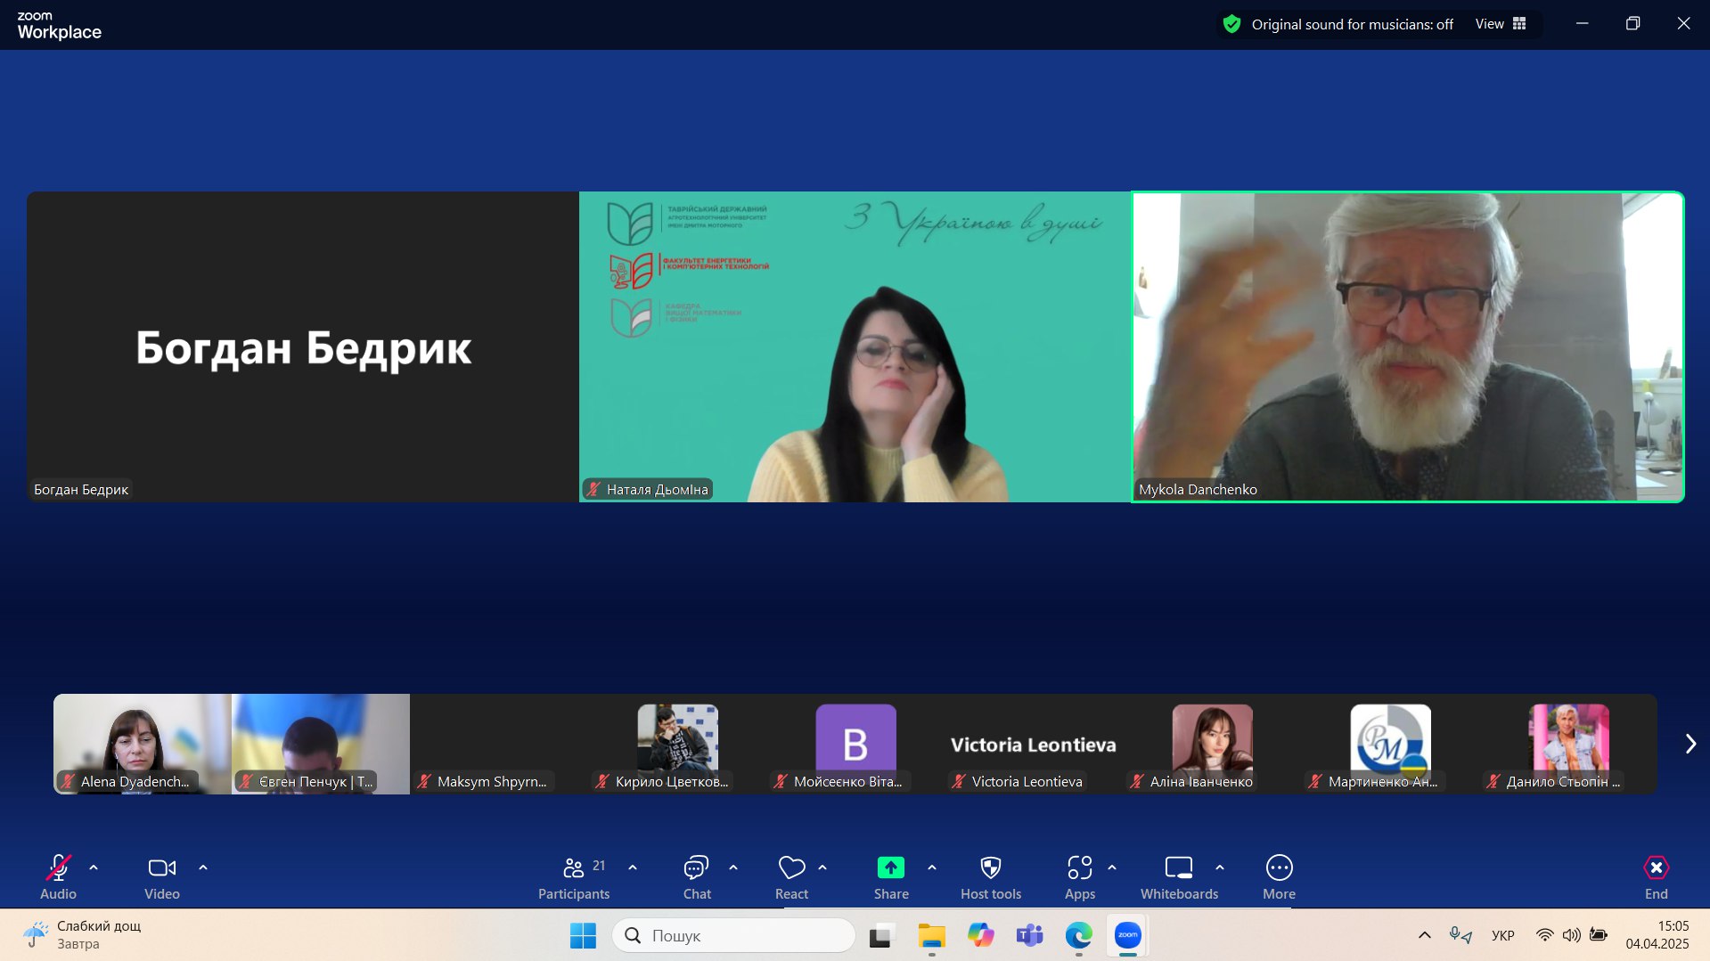The image size is (1710, 961).
Task: Open Whiteboards from the toolbar
Action: click(x=1178, y=877)
